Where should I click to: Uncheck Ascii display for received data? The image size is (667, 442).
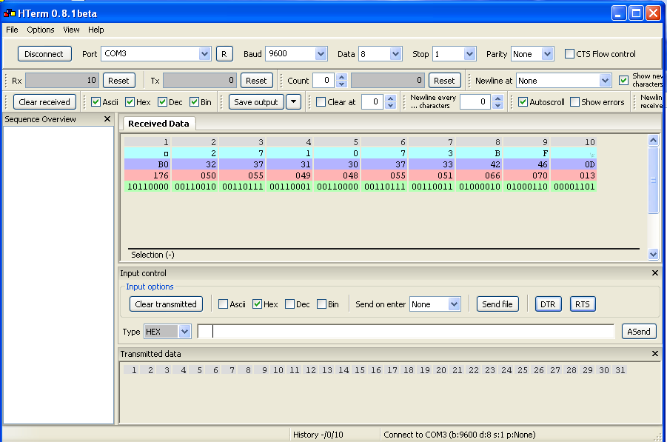coord(95,102)
